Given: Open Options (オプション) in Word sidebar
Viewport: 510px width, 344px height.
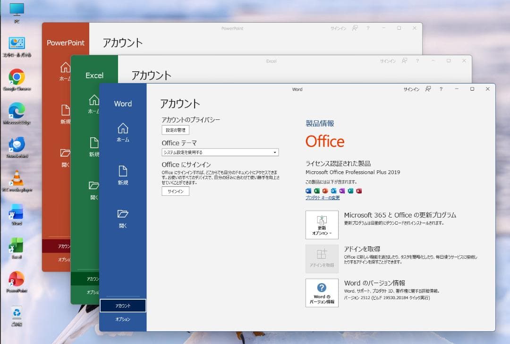Looking at the screenshot, I should pos(123,319).
